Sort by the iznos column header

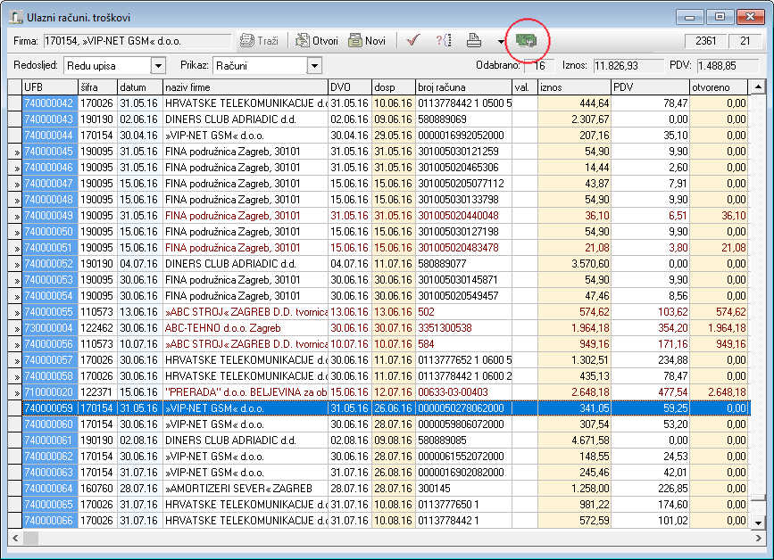(575, 87)
